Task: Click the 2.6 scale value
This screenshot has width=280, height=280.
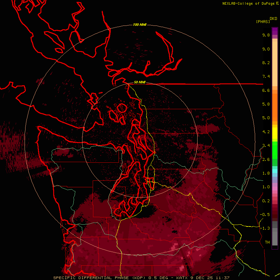Action: pos(266,160)
